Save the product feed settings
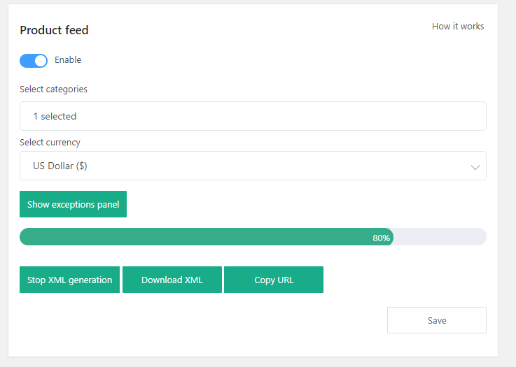 coord(436,320)
